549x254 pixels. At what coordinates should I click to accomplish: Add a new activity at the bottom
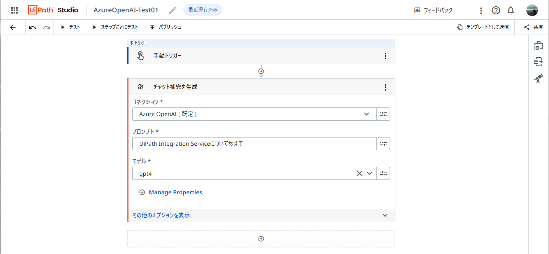coord(261,239)
